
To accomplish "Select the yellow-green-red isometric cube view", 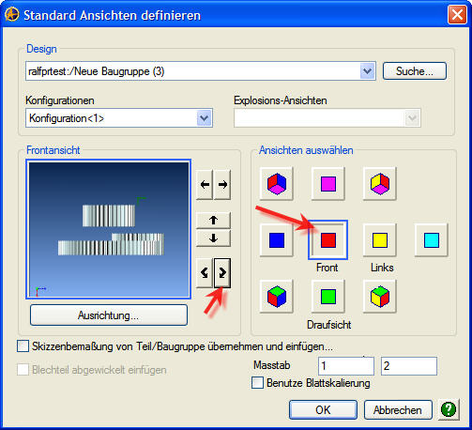I will pos(380,297).
